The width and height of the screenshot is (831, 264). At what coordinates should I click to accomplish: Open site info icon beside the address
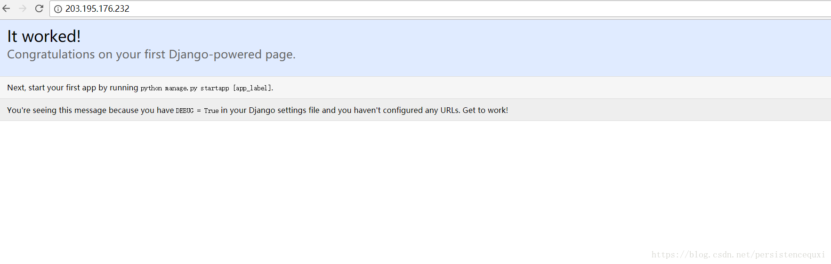(x=58, y=9)
